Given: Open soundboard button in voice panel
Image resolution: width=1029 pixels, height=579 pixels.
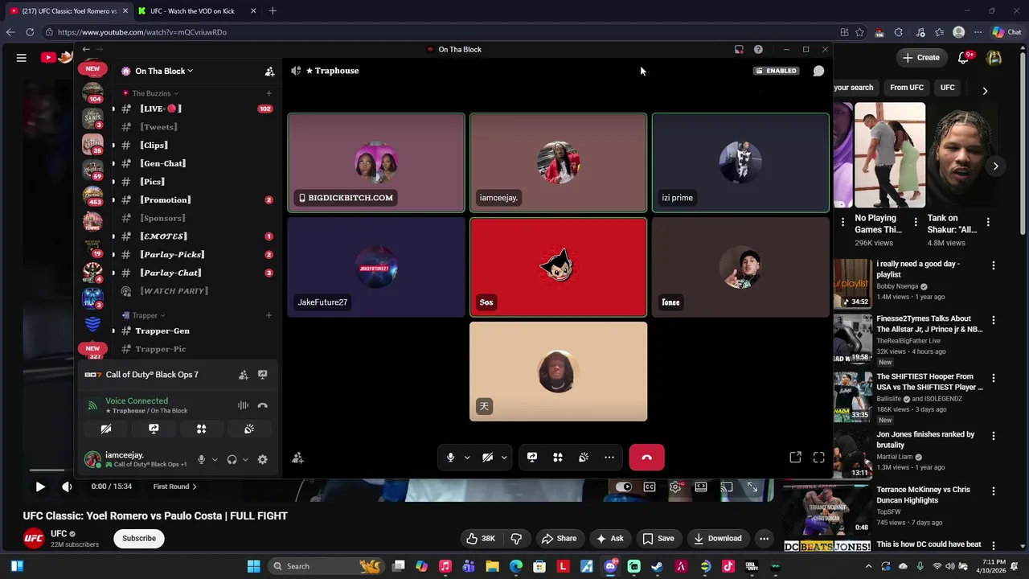Looking at the screenshot, I should 249,429.
